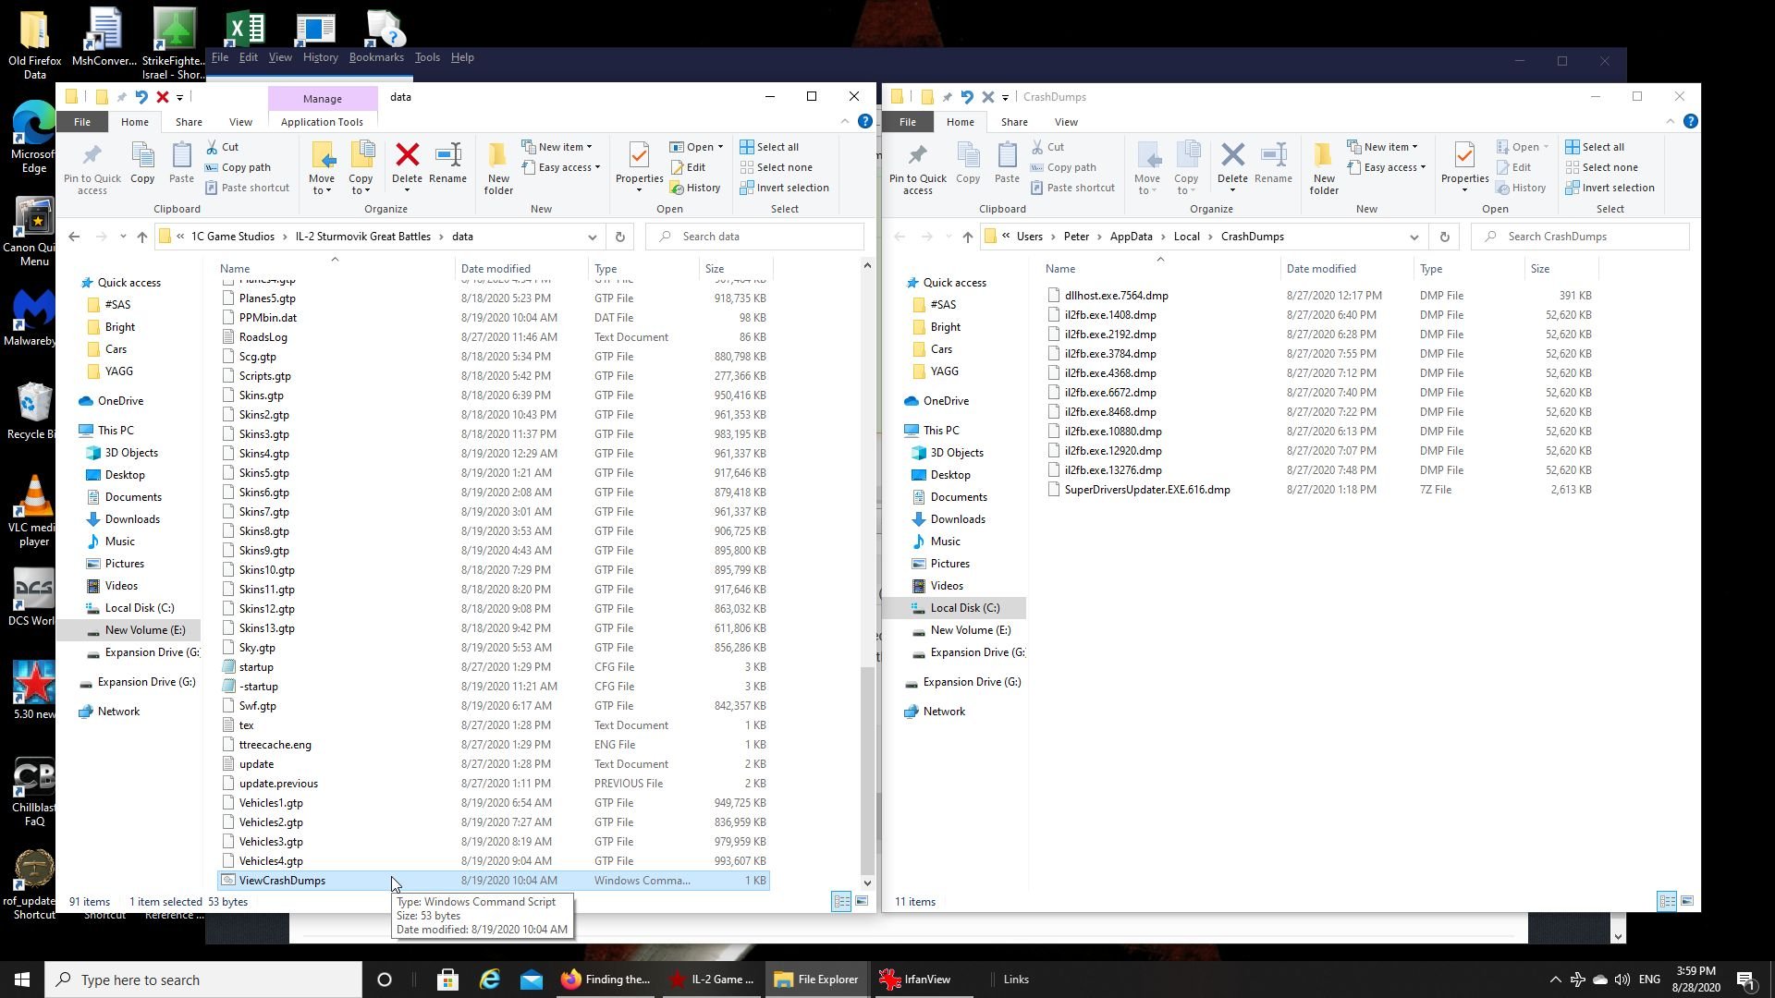Switch to large icons view in CrashDumps
The width and height of the screenshot is (1775, 998).
pyautogui.click(x=1687, y=901)
